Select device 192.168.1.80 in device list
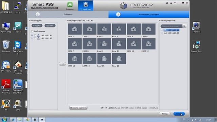 click(173, 33)
